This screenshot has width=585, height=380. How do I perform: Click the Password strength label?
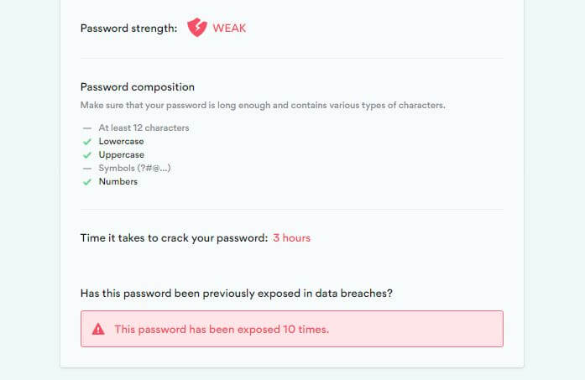point(128,29)
